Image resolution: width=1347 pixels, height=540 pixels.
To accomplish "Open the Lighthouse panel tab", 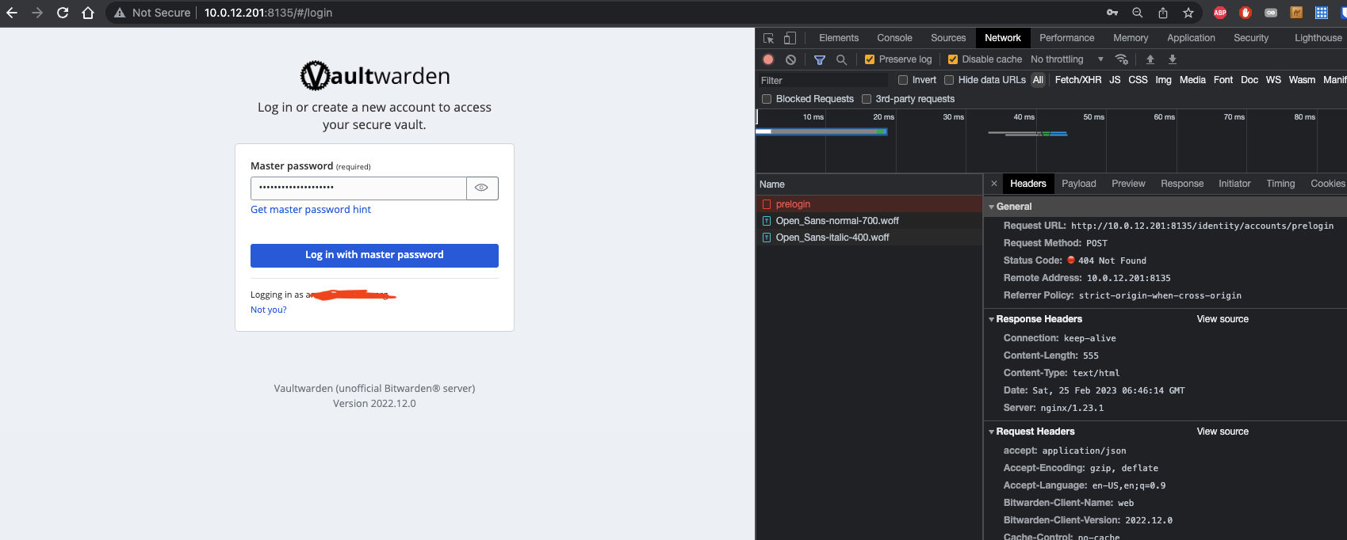I will [x=1318, y=38].
